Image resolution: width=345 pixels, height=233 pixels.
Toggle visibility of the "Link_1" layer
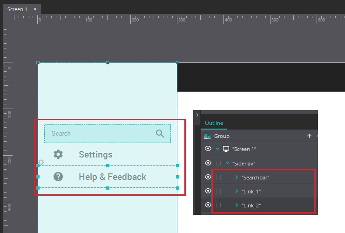point(208,191)
